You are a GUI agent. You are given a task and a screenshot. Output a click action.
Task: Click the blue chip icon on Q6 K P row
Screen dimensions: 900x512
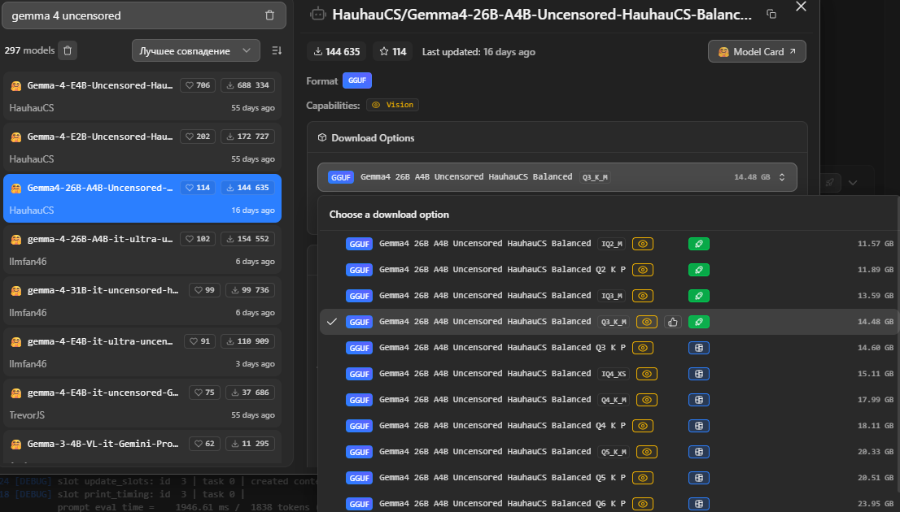coord(698,504)
